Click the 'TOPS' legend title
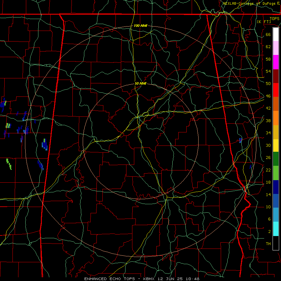 (274, 18)
